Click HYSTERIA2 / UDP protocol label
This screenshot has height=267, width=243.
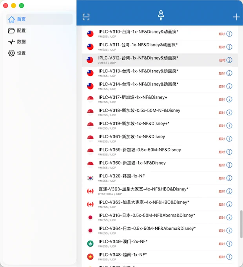click(110, 194)
